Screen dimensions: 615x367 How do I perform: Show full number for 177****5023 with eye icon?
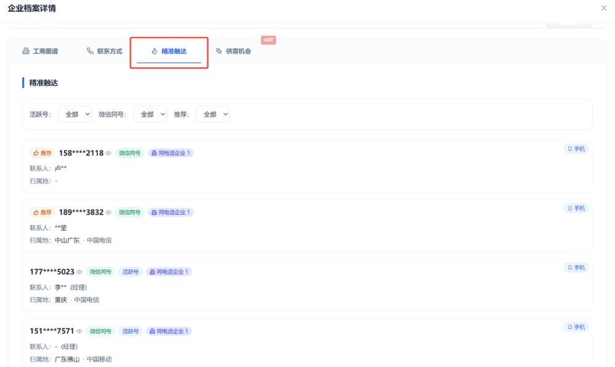pos(79,272)
